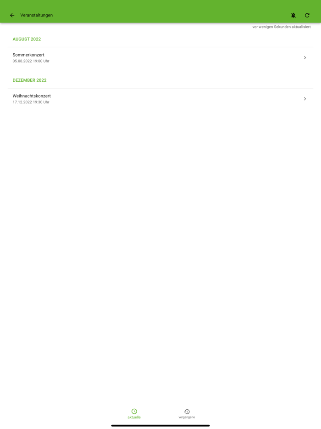Click the 05.08.2022 19:00 Uhr date text
This screenshot has height=429, width=321.
click(31, 61)
